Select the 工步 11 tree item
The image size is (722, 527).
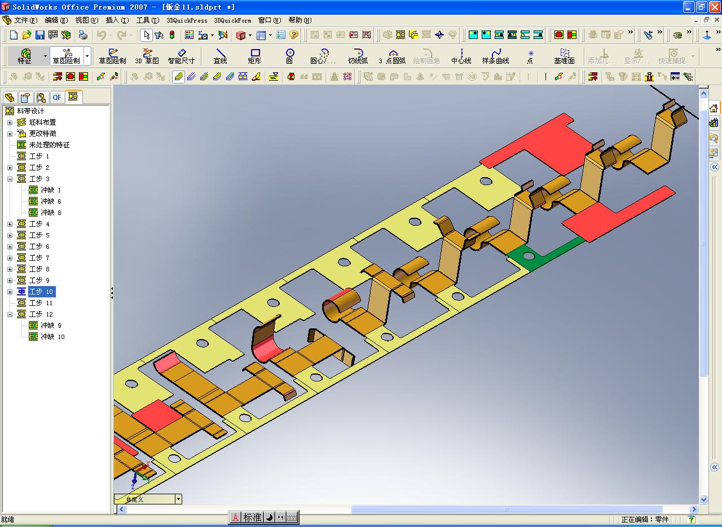click(x=41, y=303)
